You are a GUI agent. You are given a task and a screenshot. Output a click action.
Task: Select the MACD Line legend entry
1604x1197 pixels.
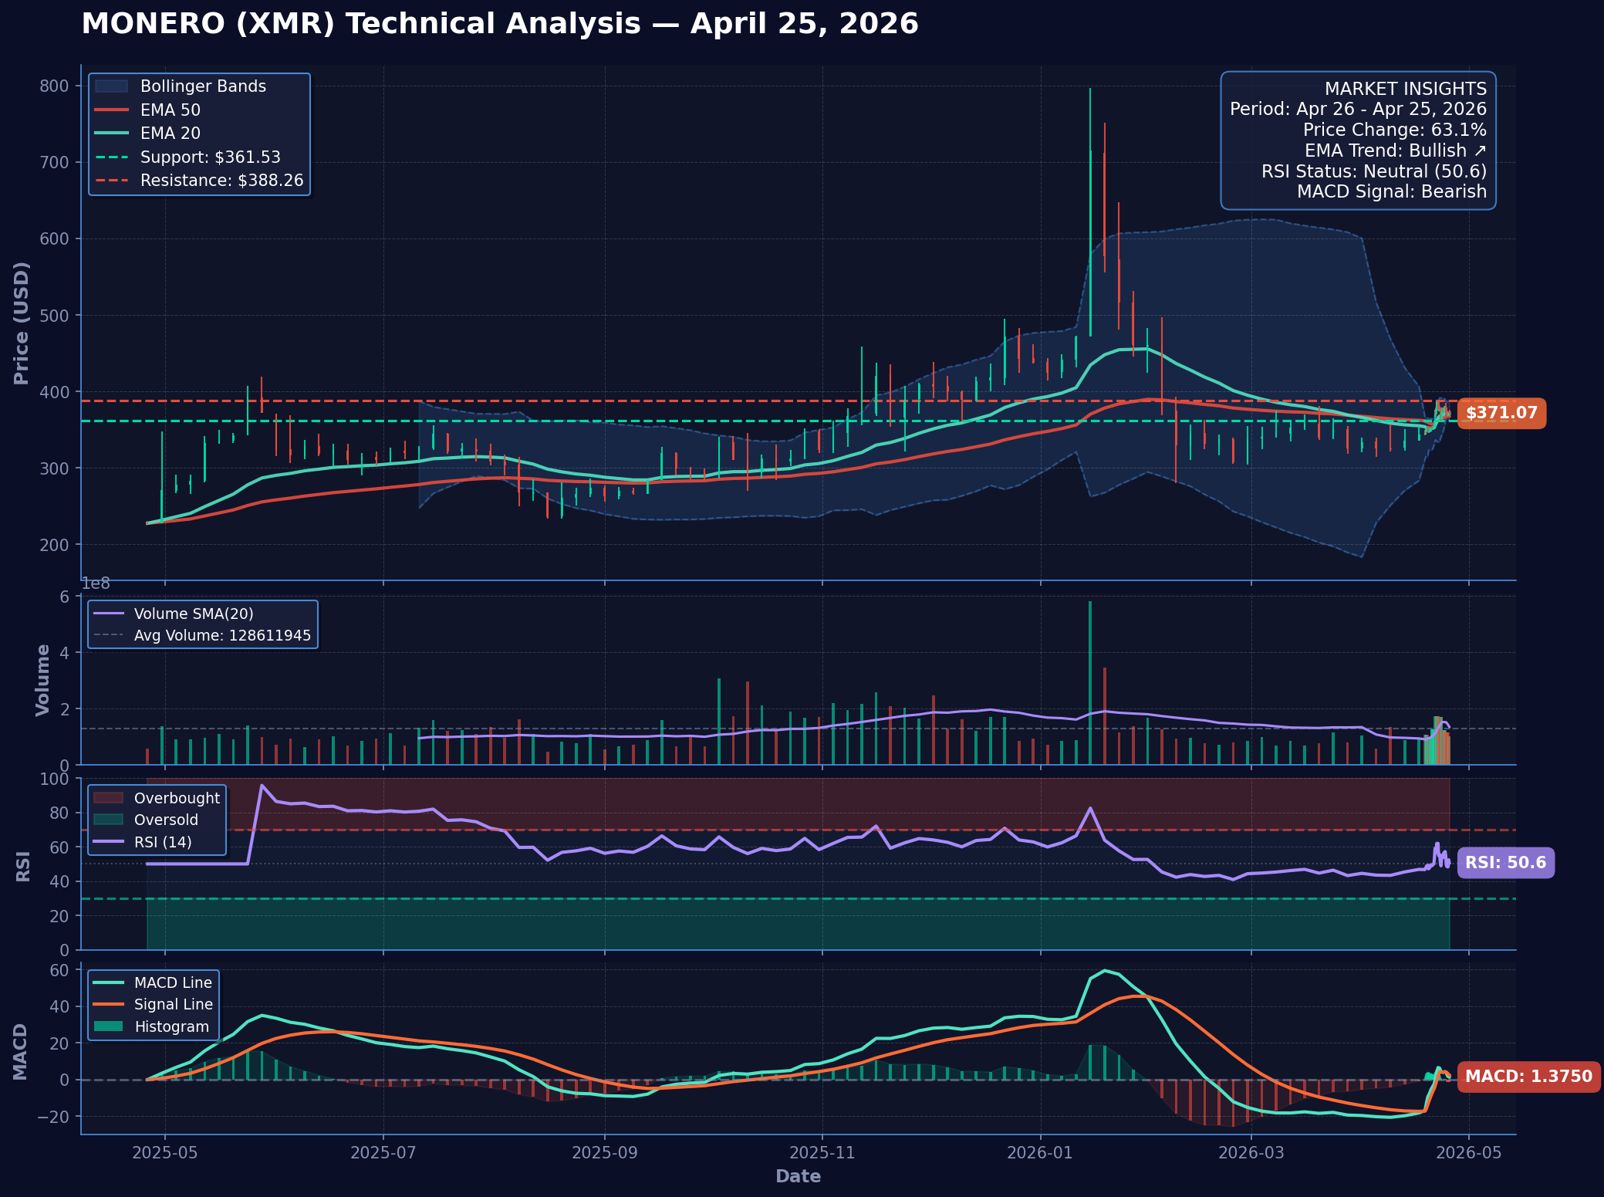coord(172,983)
